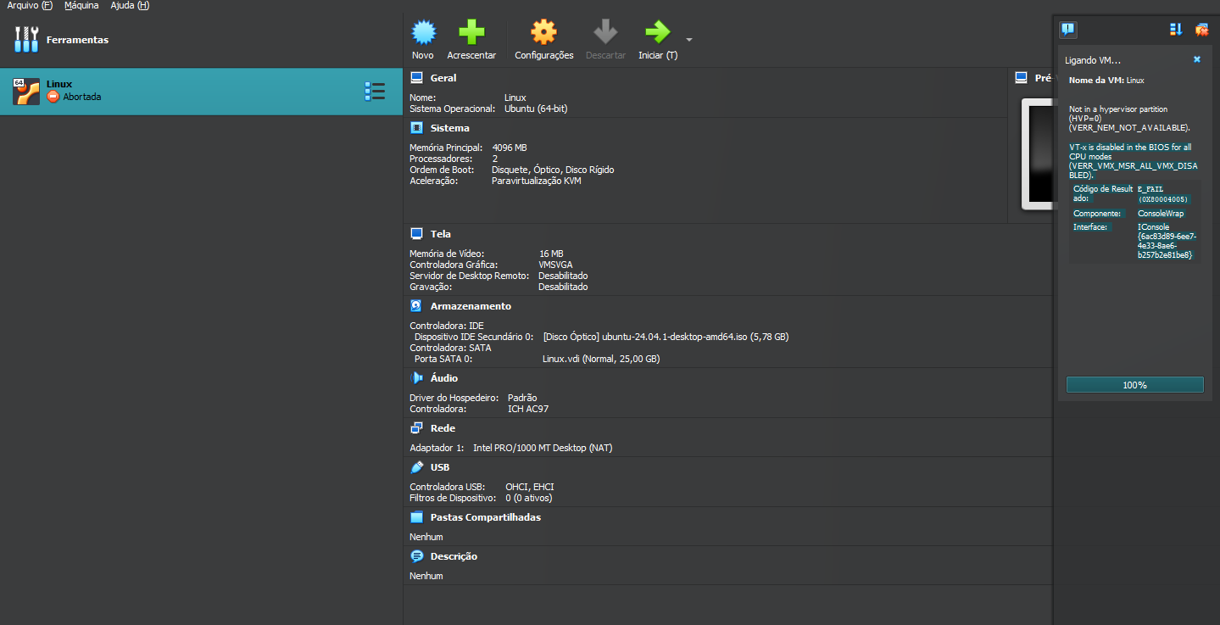Click the Linux VM Ubuntu 64 icon

[26, 91]
